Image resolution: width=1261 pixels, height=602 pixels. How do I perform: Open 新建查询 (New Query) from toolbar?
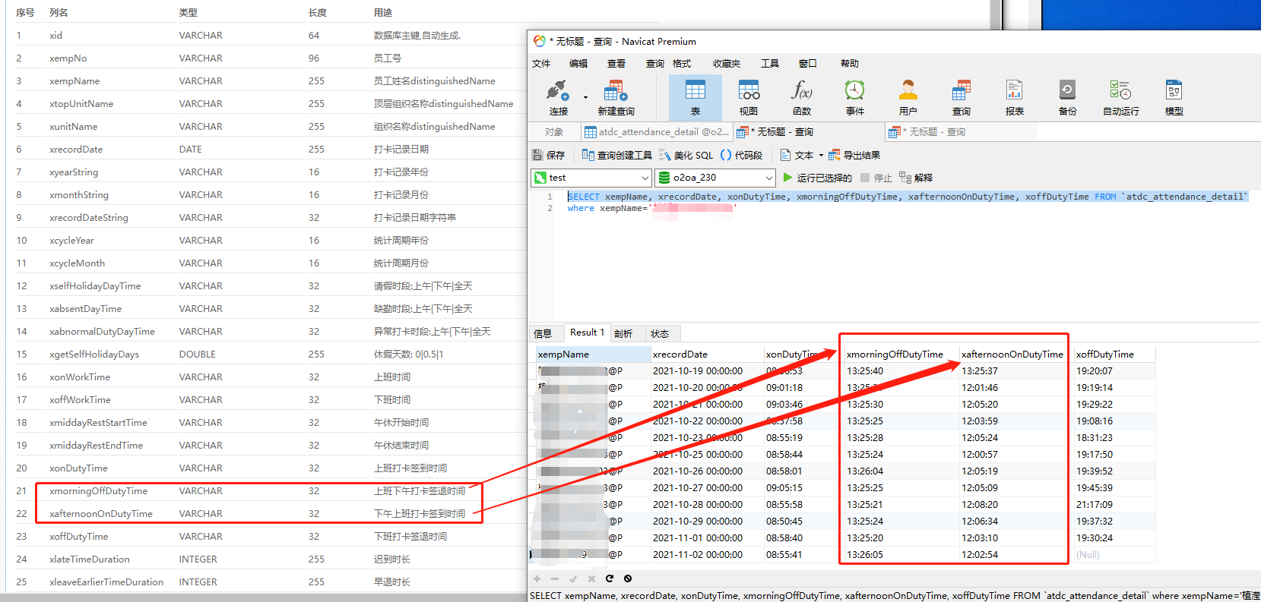click(x=616, y=98)
